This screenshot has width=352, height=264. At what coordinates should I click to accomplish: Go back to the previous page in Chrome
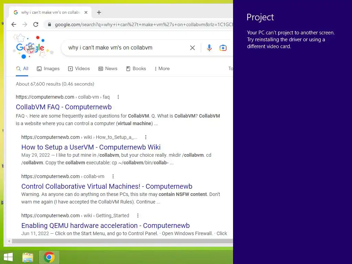(x=14, y=24)
